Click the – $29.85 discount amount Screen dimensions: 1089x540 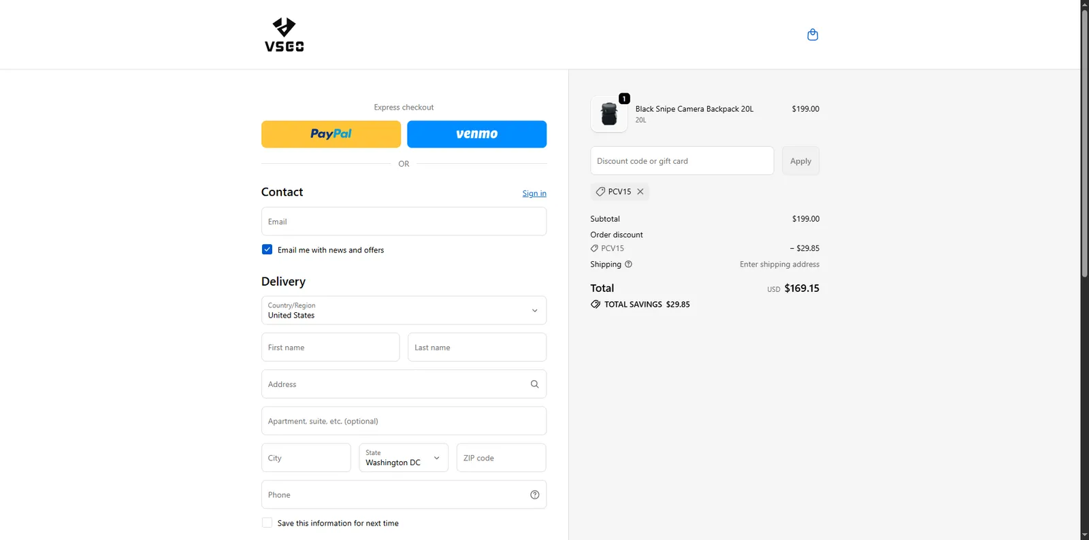(804, 248)
